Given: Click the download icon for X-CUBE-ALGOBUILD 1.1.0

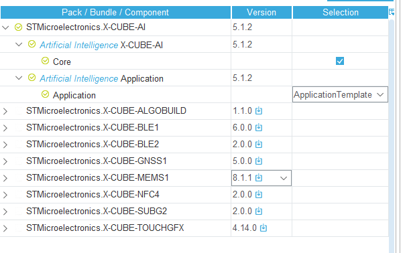Looking at the screenshot, I should tap(259, 110).
